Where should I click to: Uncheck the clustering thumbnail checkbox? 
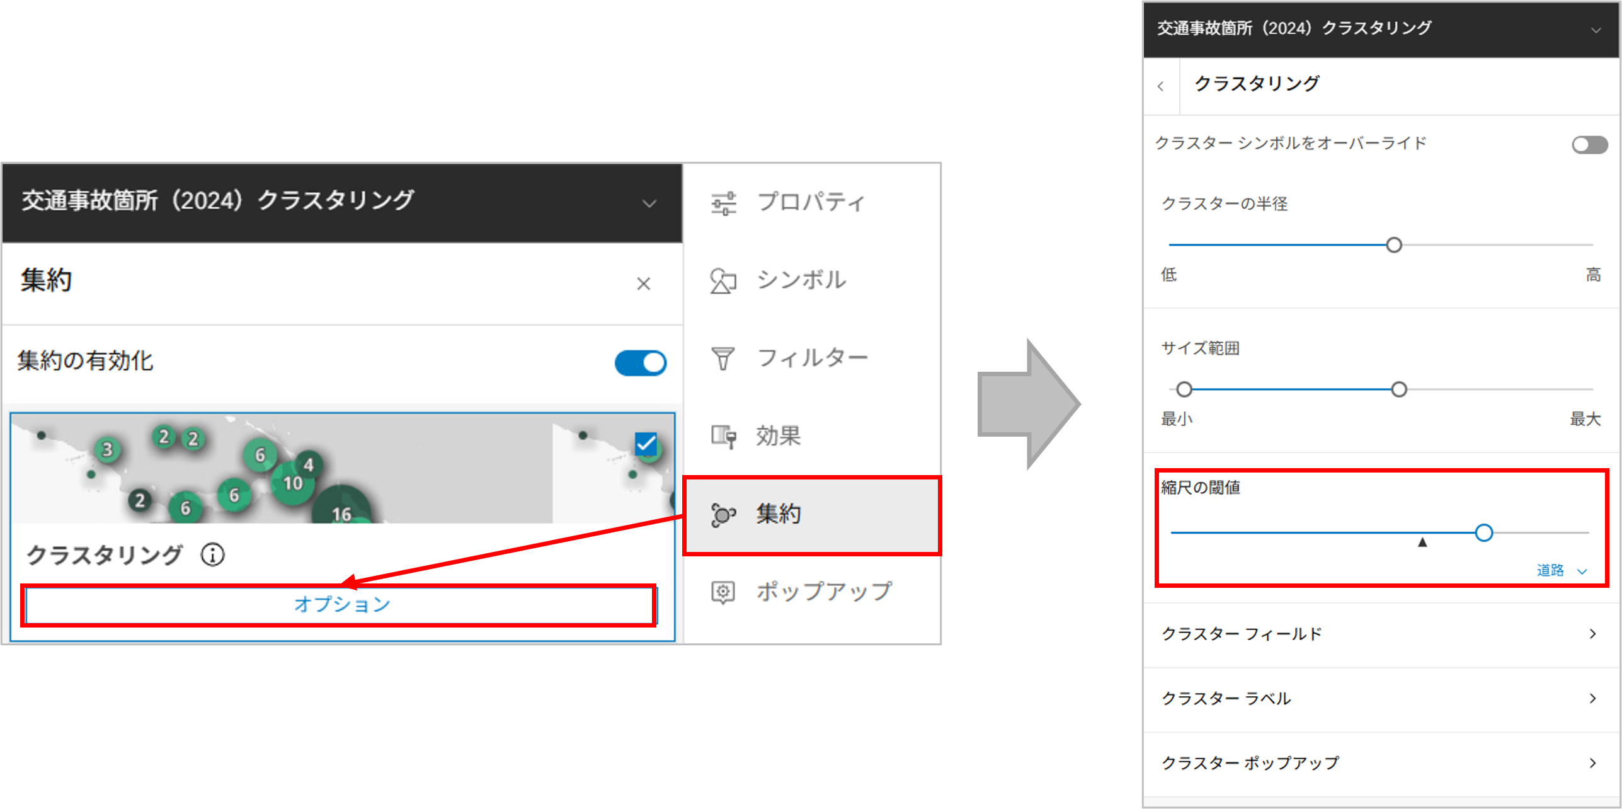(646, 444)
